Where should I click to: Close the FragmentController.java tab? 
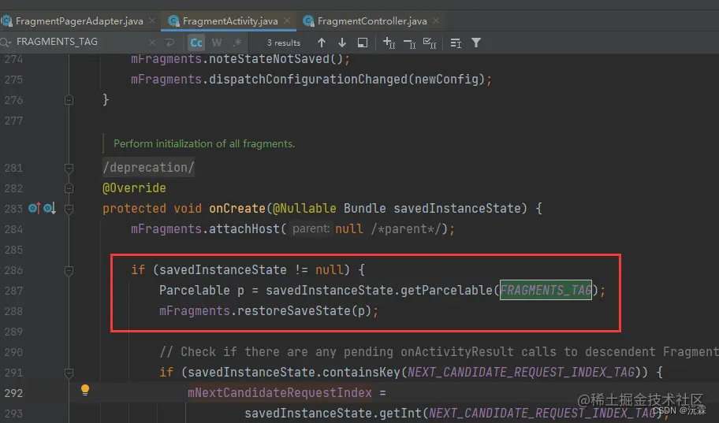(x=436, y=20)
